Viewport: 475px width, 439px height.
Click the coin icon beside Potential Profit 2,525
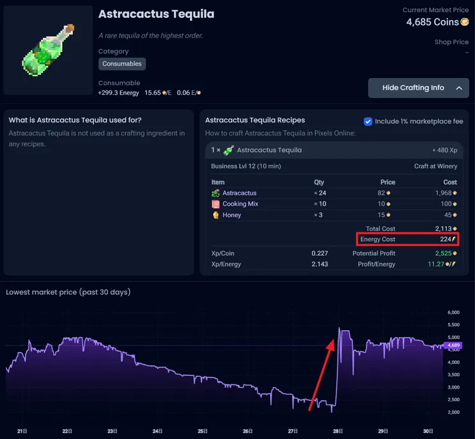pos(454,253)
